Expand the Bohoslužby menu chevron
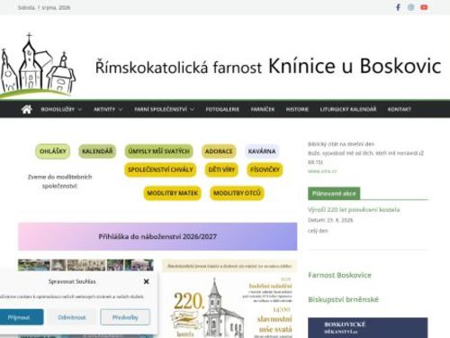The height and width of the screenshot is (338, 450). [80, 109]
